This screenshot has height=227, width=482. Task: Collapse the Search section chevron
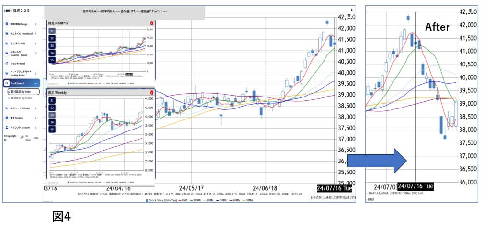pos(36,83)
